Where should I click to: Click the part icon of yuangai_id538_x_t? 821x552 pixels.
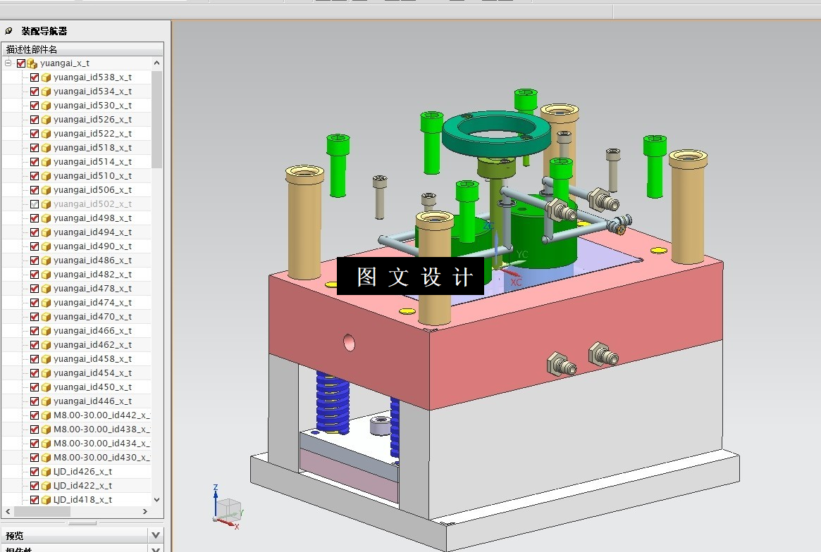click(46, 77)
